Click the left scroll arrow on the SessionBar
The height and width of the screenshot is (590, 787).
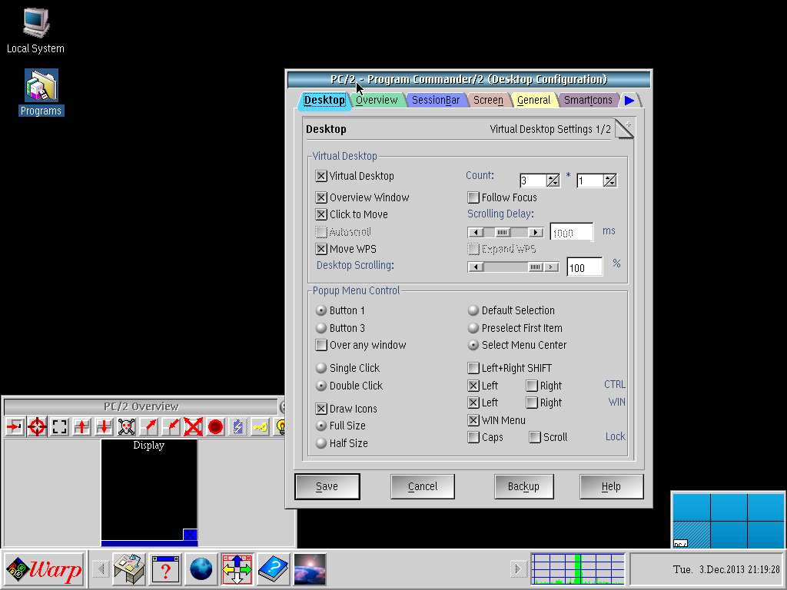101,569
